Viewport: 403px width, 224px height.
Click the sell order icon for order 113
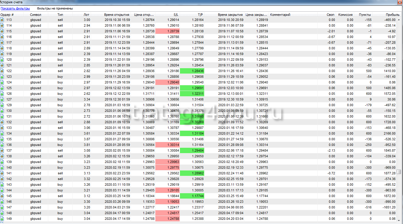tap(2, 20)
